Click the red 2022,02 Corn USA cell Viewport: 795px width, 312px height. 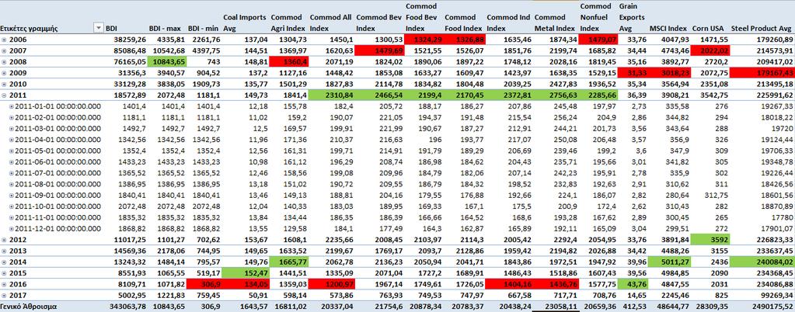709,50
